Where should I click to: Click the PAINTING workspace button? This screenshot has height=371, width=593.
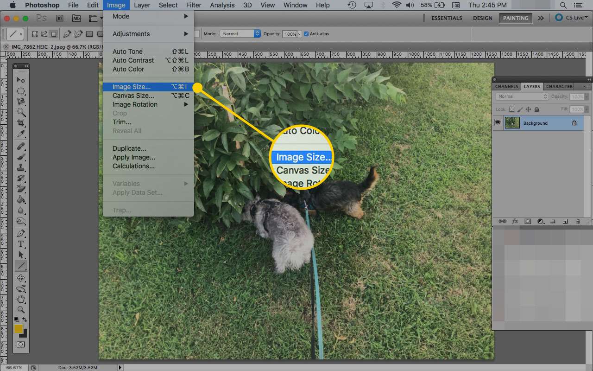tap(516, 18)
